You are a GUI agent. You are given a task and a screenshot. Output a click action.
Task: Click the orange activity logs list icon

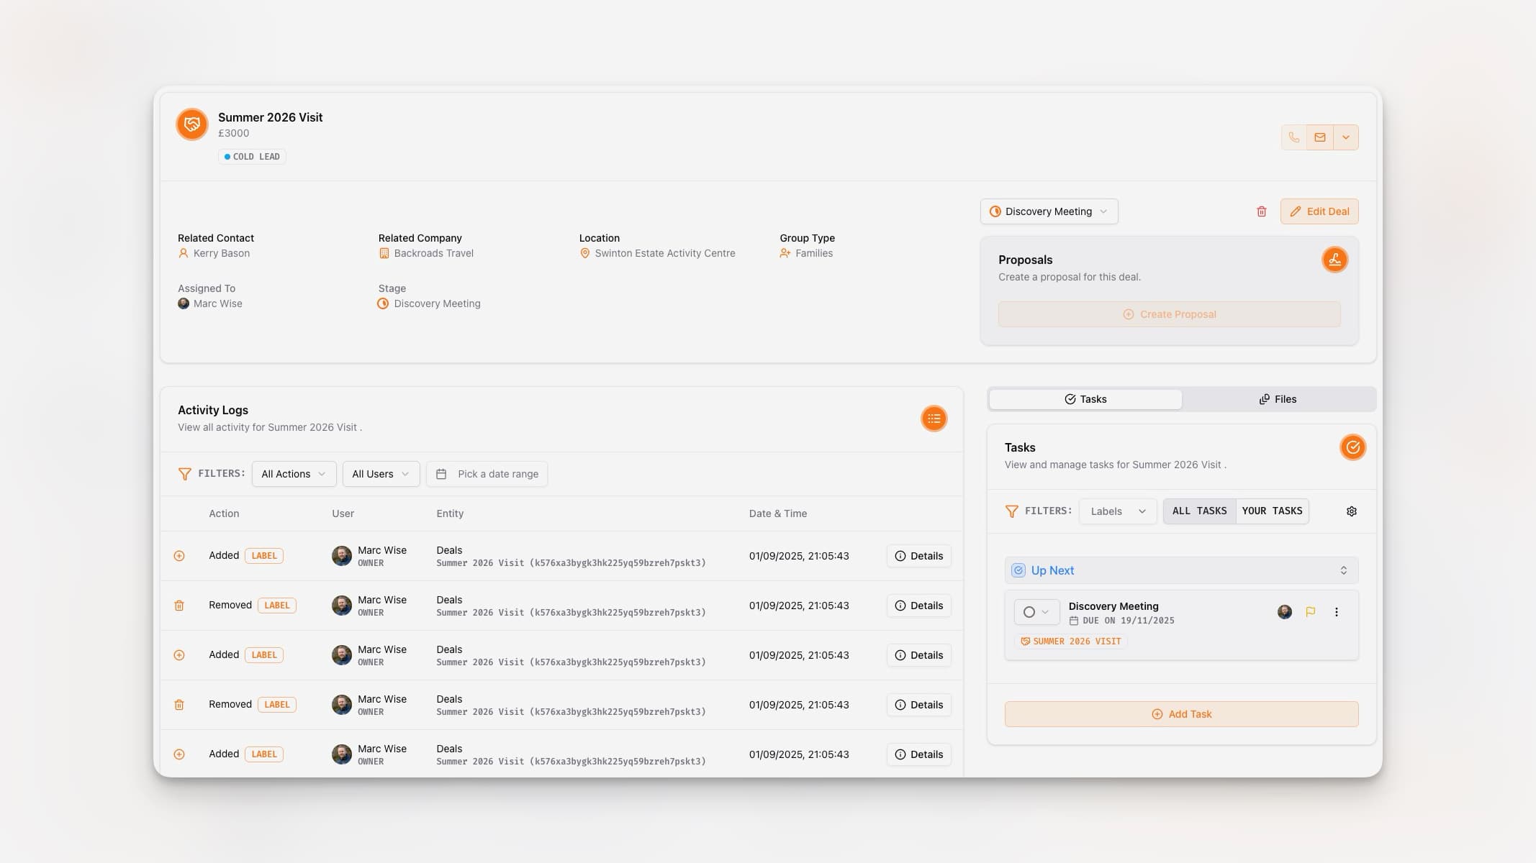[934, 419]
